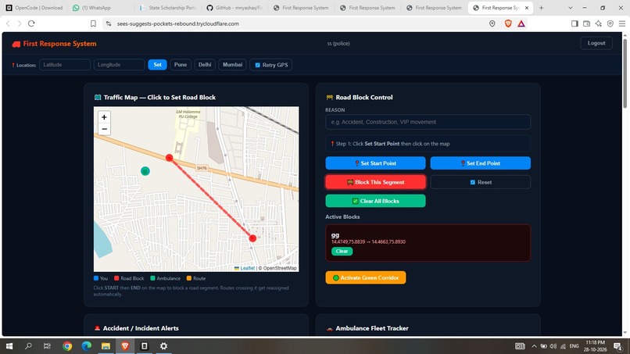Open Leo AI assistant icon
Image resolution: width=630 pixels, height=354 pixels.
click(x=598, y=23)
